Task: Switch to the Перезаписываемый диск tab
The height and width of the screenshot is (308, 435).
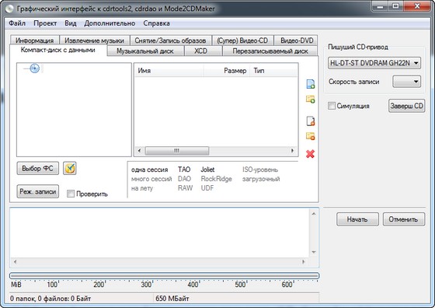Action: click(x=270, y=51)
